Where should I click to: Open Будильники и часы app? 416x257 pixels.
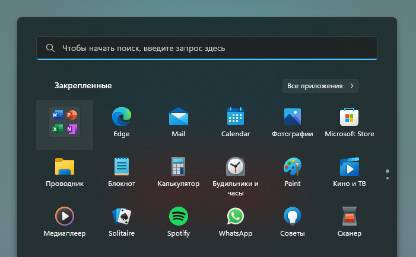pyautogui.click(x=236, y=176)
